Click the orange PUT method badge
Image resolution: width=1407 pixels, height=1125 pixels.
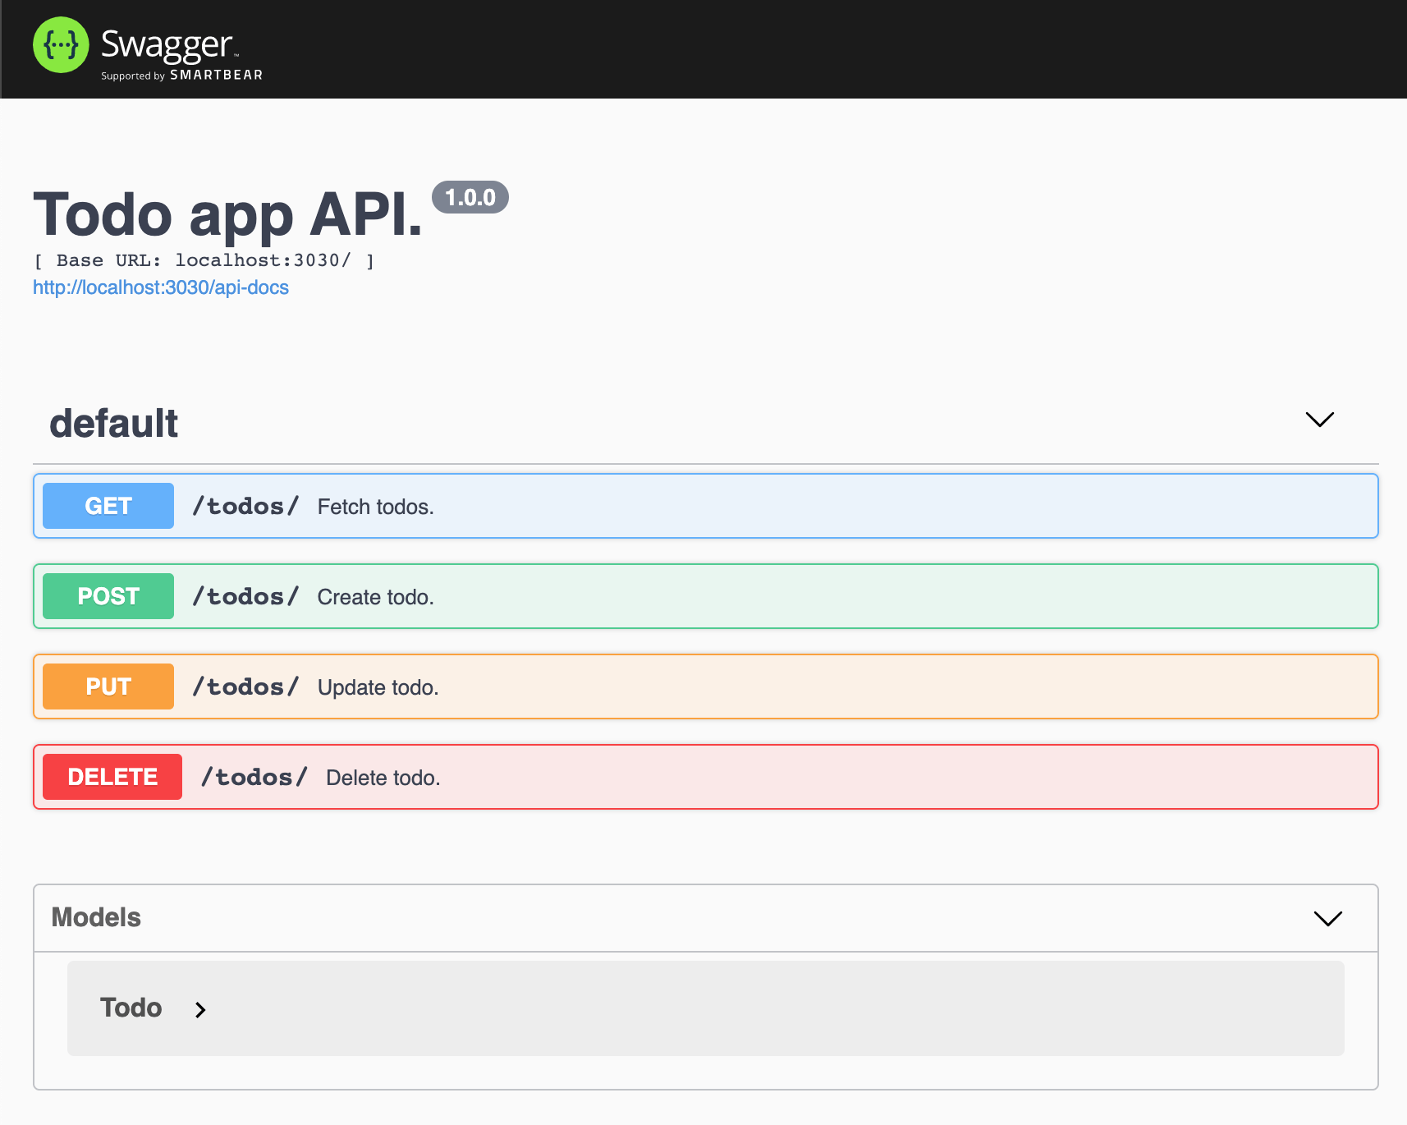pyautogui.click(x=108, y=686)
